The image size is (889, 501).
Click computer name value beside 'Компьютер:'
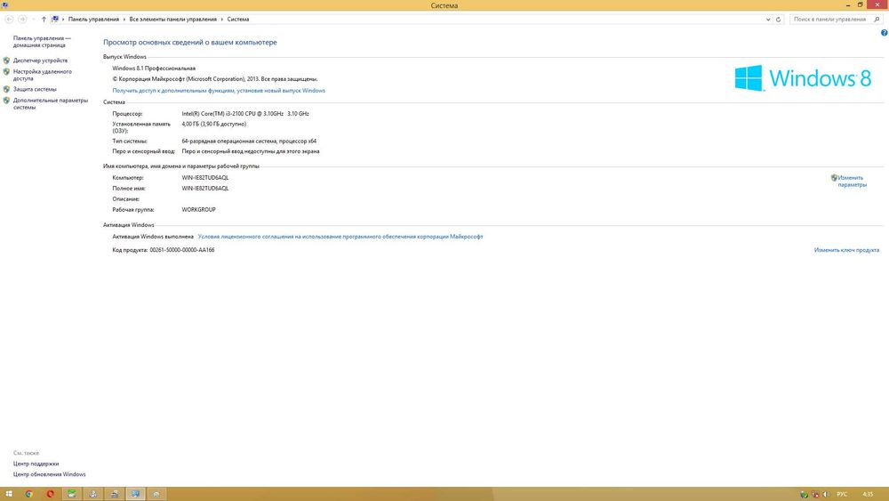(205, 178)
